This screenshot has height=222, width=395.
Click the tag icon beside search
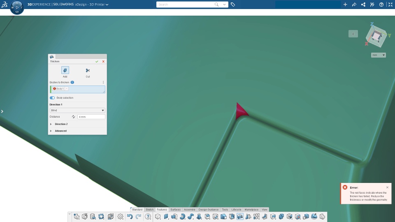[233, 5]
